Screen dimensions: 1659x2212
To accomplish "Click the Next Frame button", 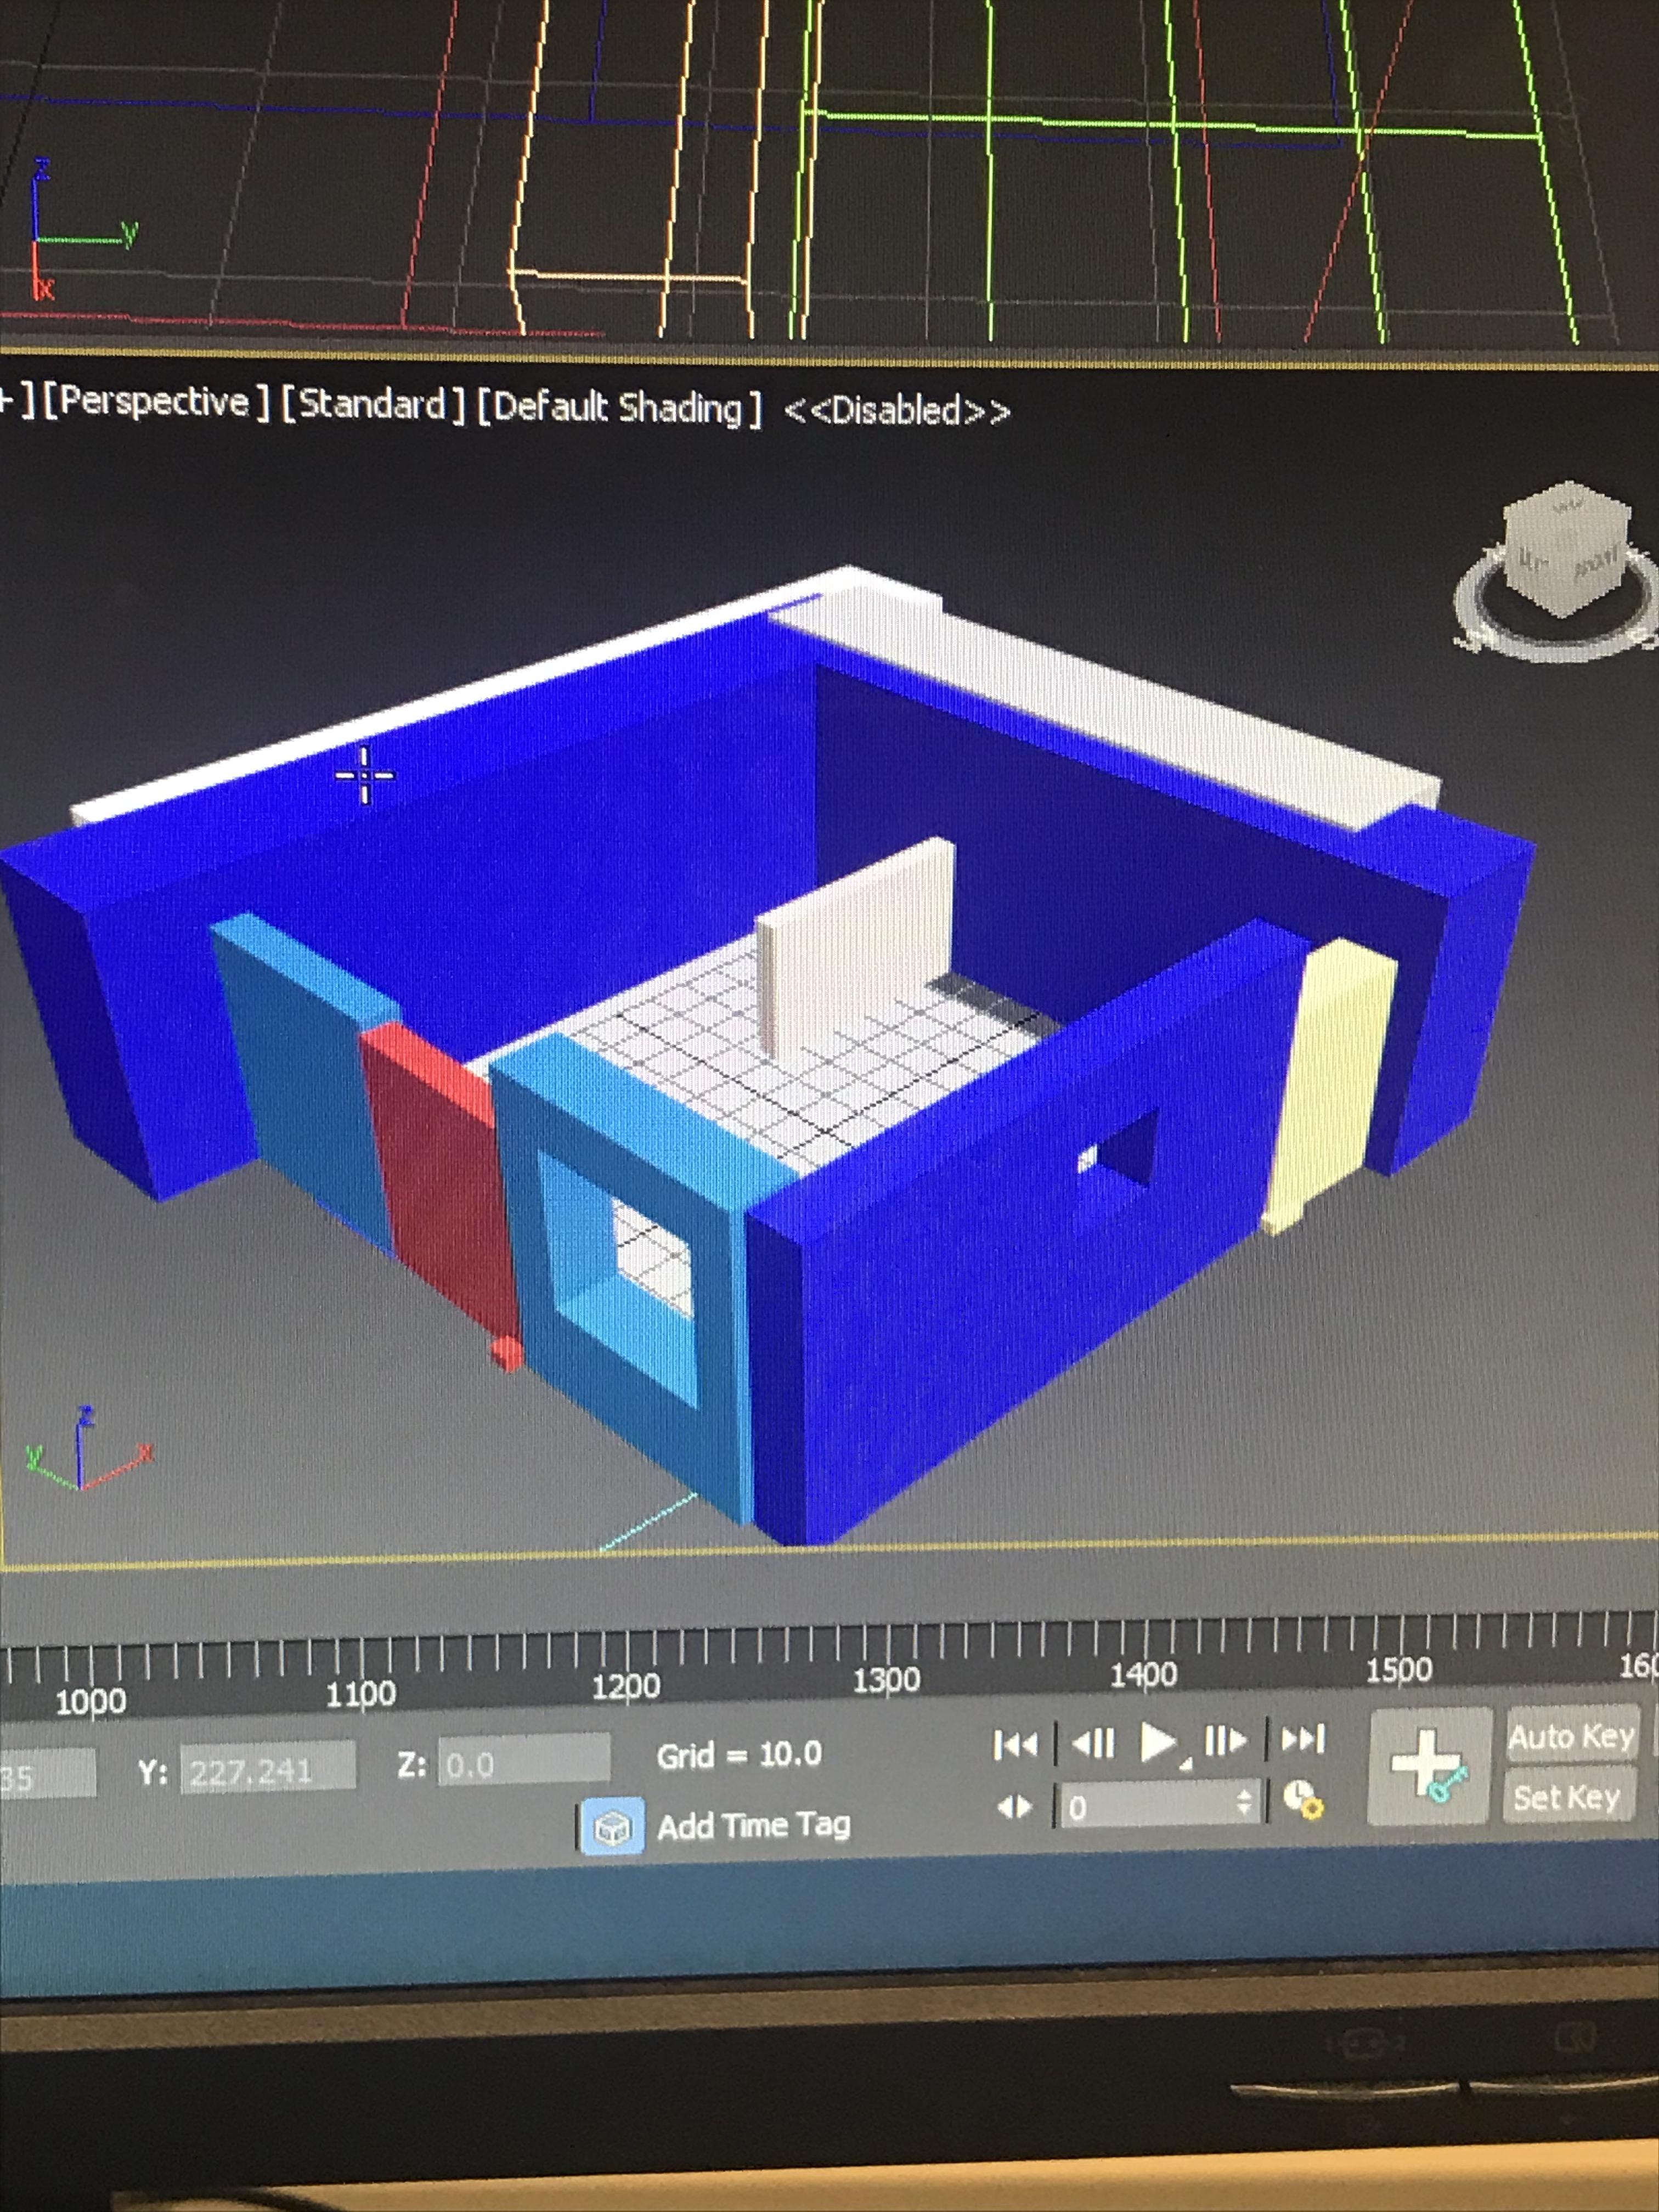I will (1226, 1741).
